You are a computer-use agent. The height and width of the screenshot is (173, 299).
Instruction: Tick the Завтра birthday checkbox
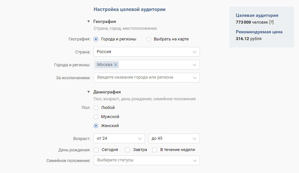(128, 150)
